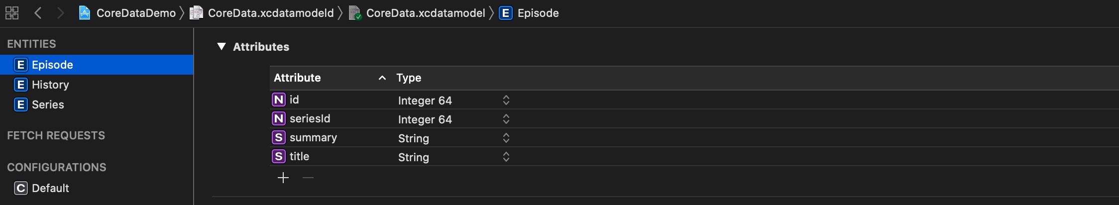Collapse the Attributes section triangle
This screenshot has height=205, width=1119.
[222, 46]
